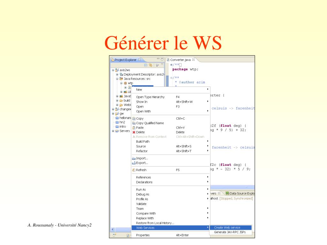Choose Refactor from context menu
Viewport: 327px width, 245px height.
(171, 151)
